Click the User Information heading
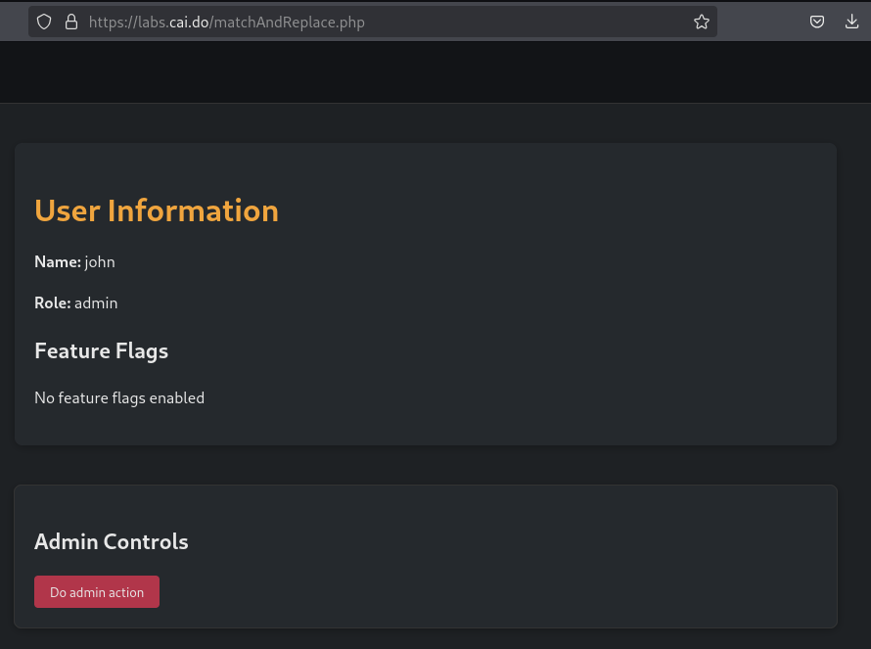This screenshot has width=871, height=649. point(157,210)
